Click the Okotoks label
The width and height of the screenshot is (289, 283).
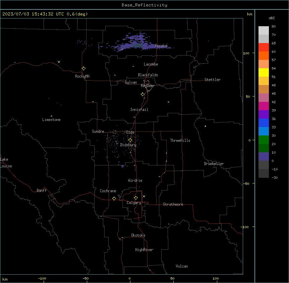coord(138,235)
